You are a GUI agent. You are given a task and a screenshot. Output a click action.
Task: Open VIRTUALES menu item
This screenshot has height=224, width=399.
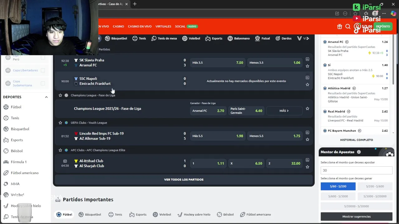click(163, 26)
